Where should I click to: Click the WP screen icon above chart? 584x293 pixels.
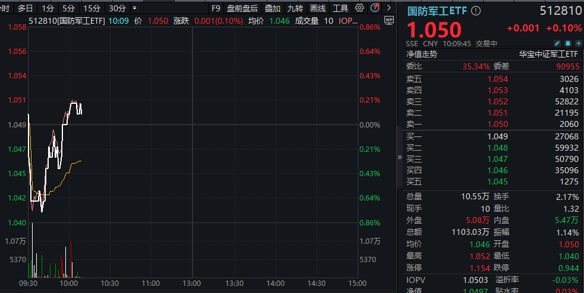(x=389, y=20)
